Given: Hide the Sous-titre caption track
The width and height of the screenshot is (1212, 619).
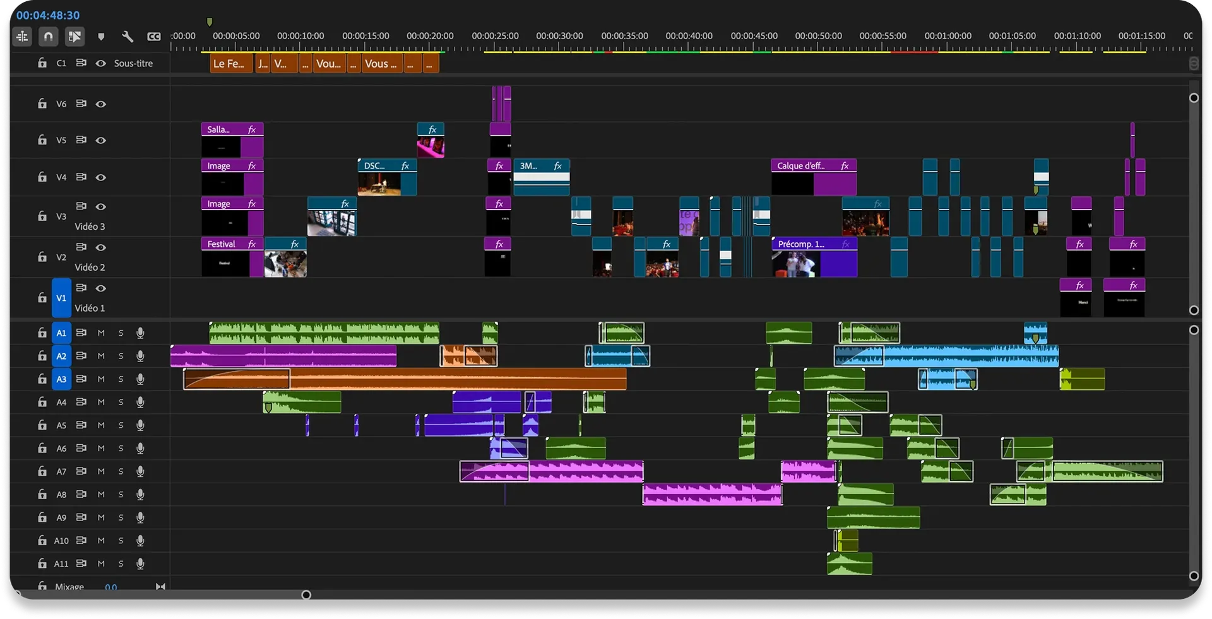Looking at the screenshot, I should [101, 63].
